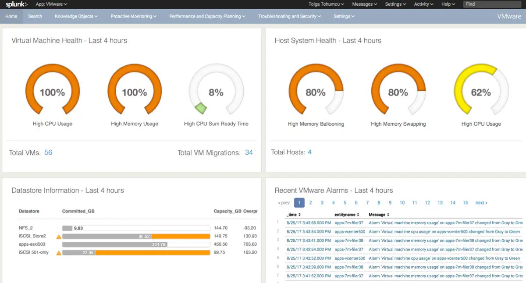Screen dimensions: 526x283
Task: Click apps-7m-filer38 in the 3:43:41 alarm row
Action: coord(349,241)
